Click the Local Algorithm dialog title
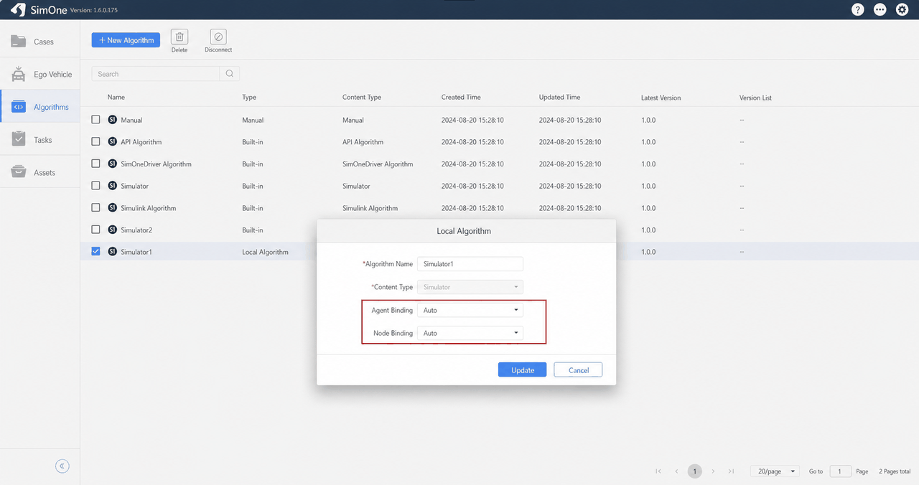 [464, 231]
